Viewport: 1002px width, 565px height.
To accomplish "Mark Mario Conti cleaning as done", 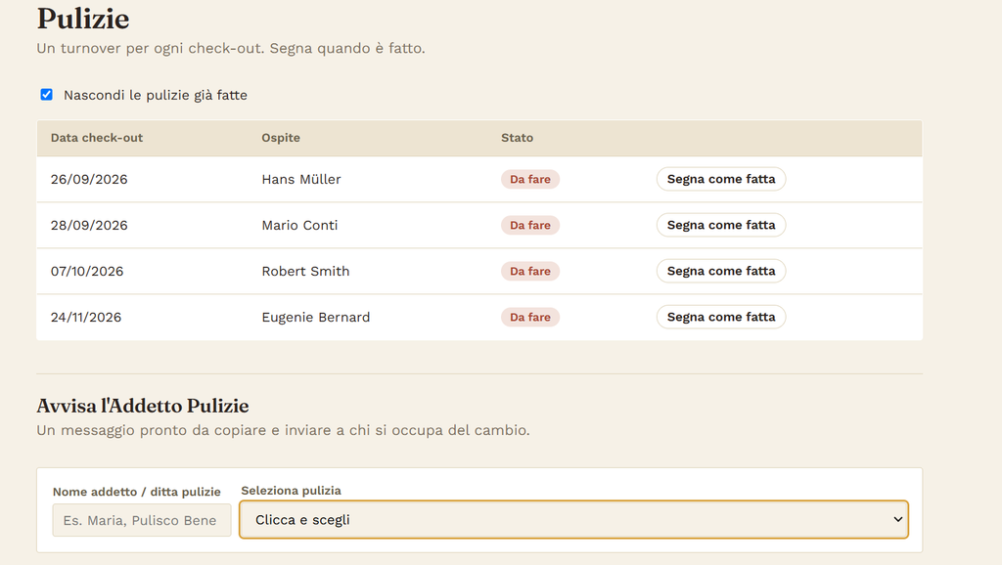I will pyautogui.click(x=721, y=226).
